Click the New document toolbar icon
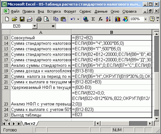Viewport: 161px width, 134px height. click(x=7, y=19)
